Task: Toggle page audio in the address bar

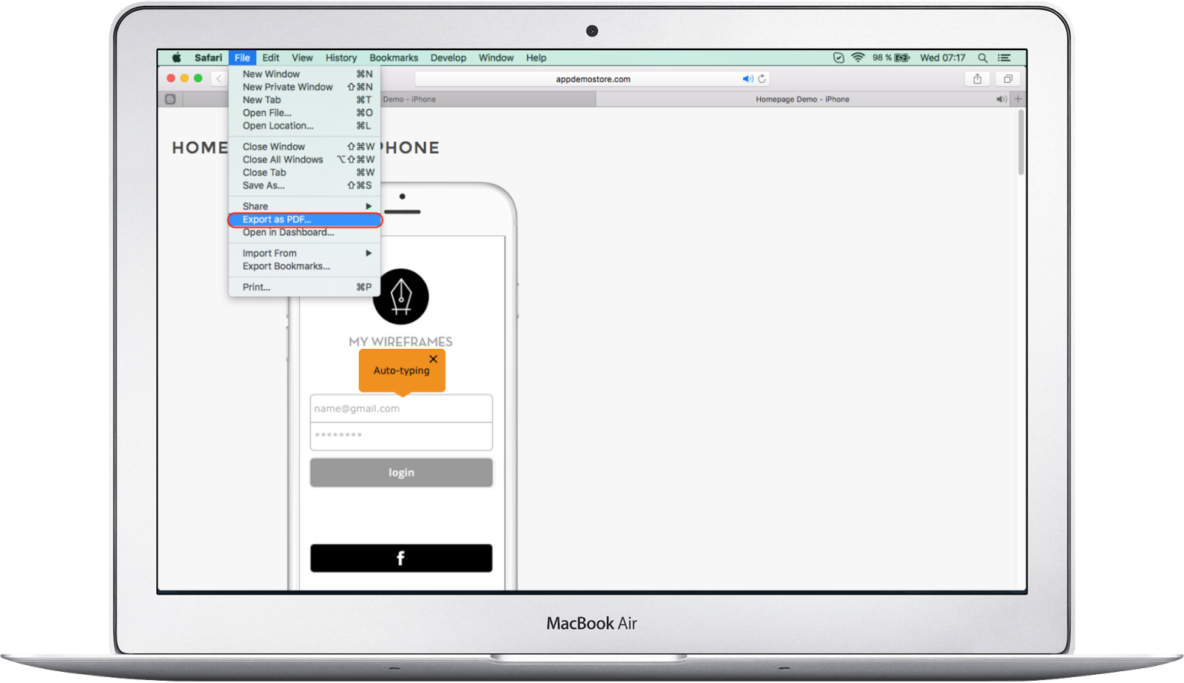Action: tap(747, 78)
